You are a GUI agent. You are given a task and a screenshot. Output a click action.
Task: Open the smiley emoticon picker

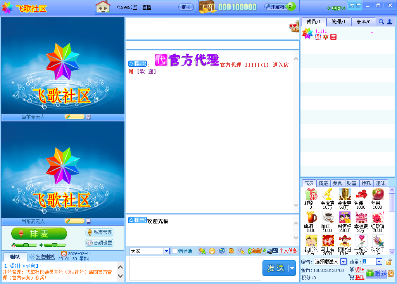[x=212, y=251]
